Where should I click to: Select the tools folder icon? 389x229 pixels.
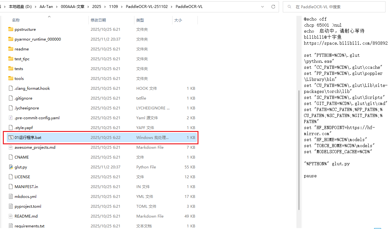pos(11,79)
